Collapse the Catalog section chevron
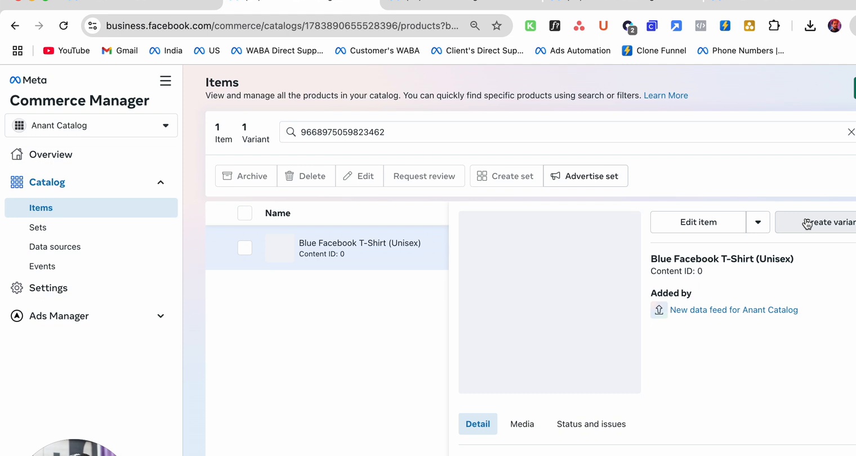 [x=160, y=182]
